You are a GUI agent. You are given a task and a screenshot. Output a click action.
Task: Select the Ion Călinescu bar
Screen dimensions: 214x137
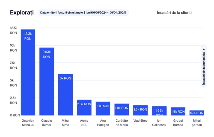pyautogui.click(x=159, y=112)
